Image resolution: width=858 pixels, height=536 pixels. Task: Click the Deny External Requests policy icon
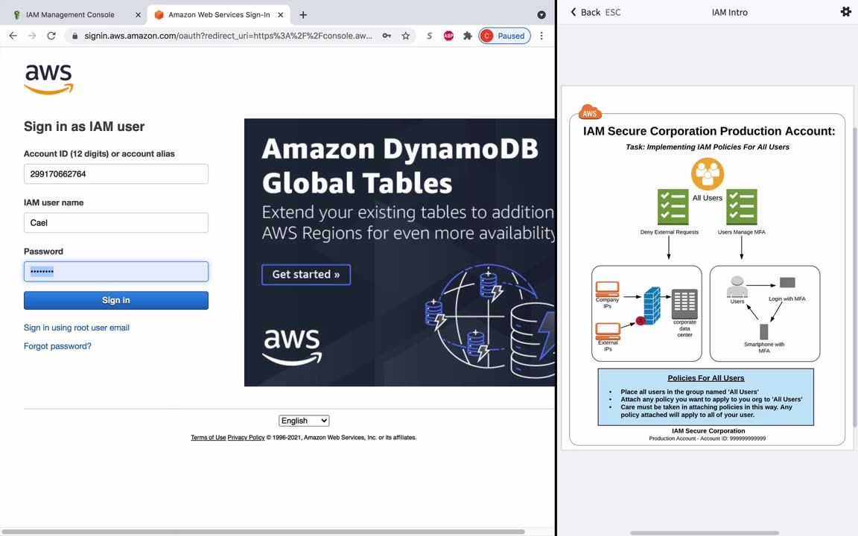pyautogui.click(x=673, y=207)
